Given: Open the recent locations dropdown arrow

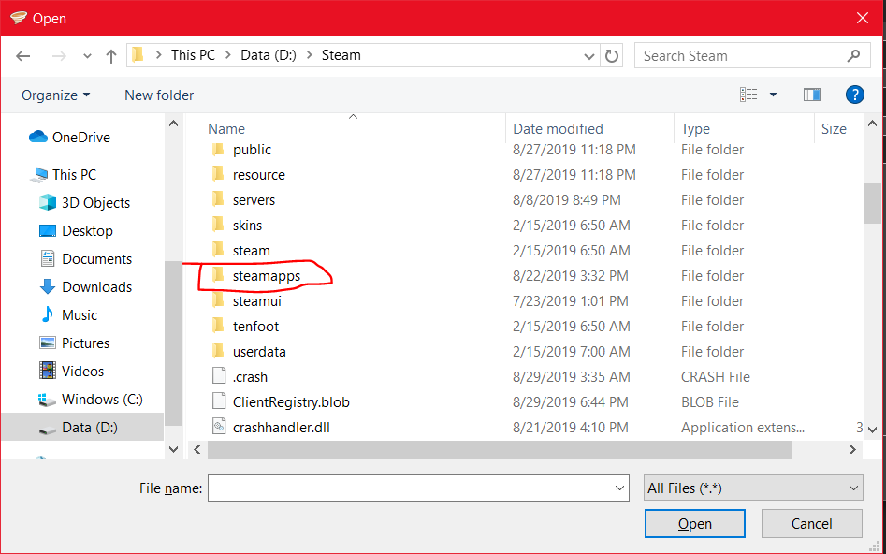Looking at the screenshot, I should pos(87,56).
